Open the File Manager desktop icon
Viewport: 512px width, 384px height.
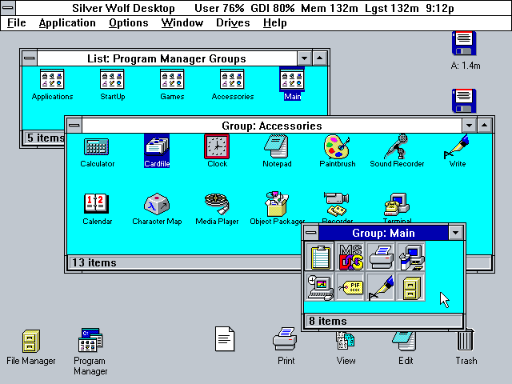tap(31, 341)
